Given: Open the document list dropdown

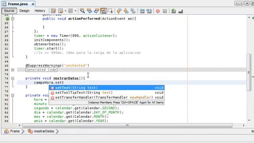Looking at the screenshot, I should [247, 3].
